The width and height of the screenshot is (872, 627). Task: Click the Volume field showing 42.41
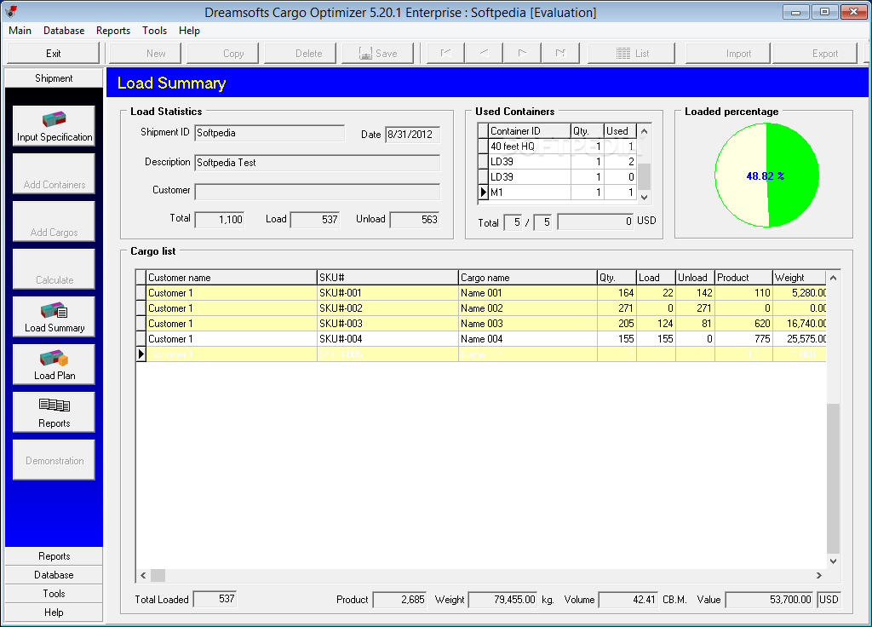tap(628, 600)
